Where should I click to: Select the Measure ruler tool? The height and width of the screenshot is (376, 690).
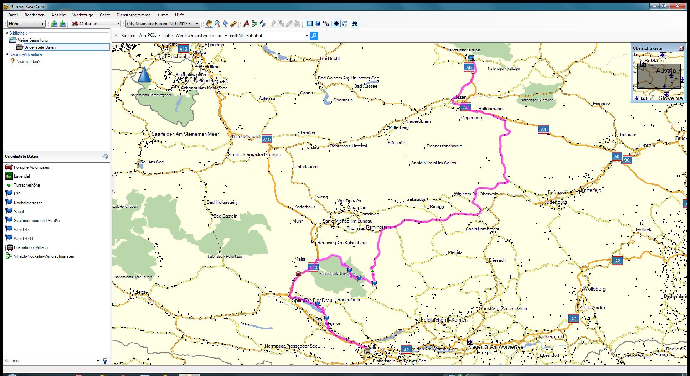(234, 24)
